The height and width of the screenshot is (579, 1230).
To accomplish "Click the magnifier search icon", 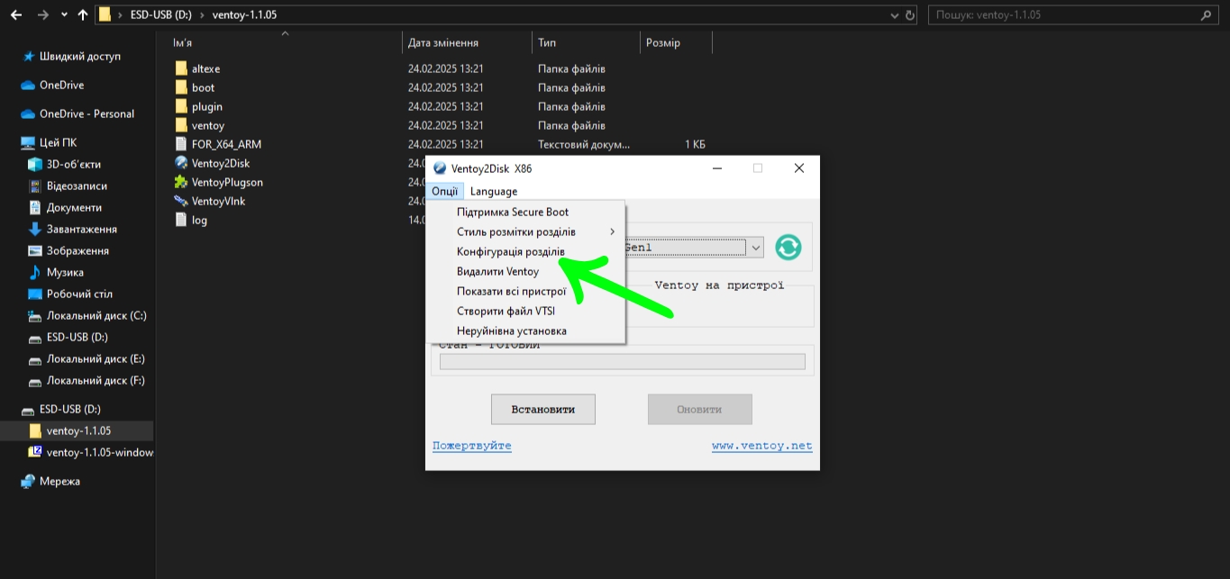I will [x=1207, y=15].
